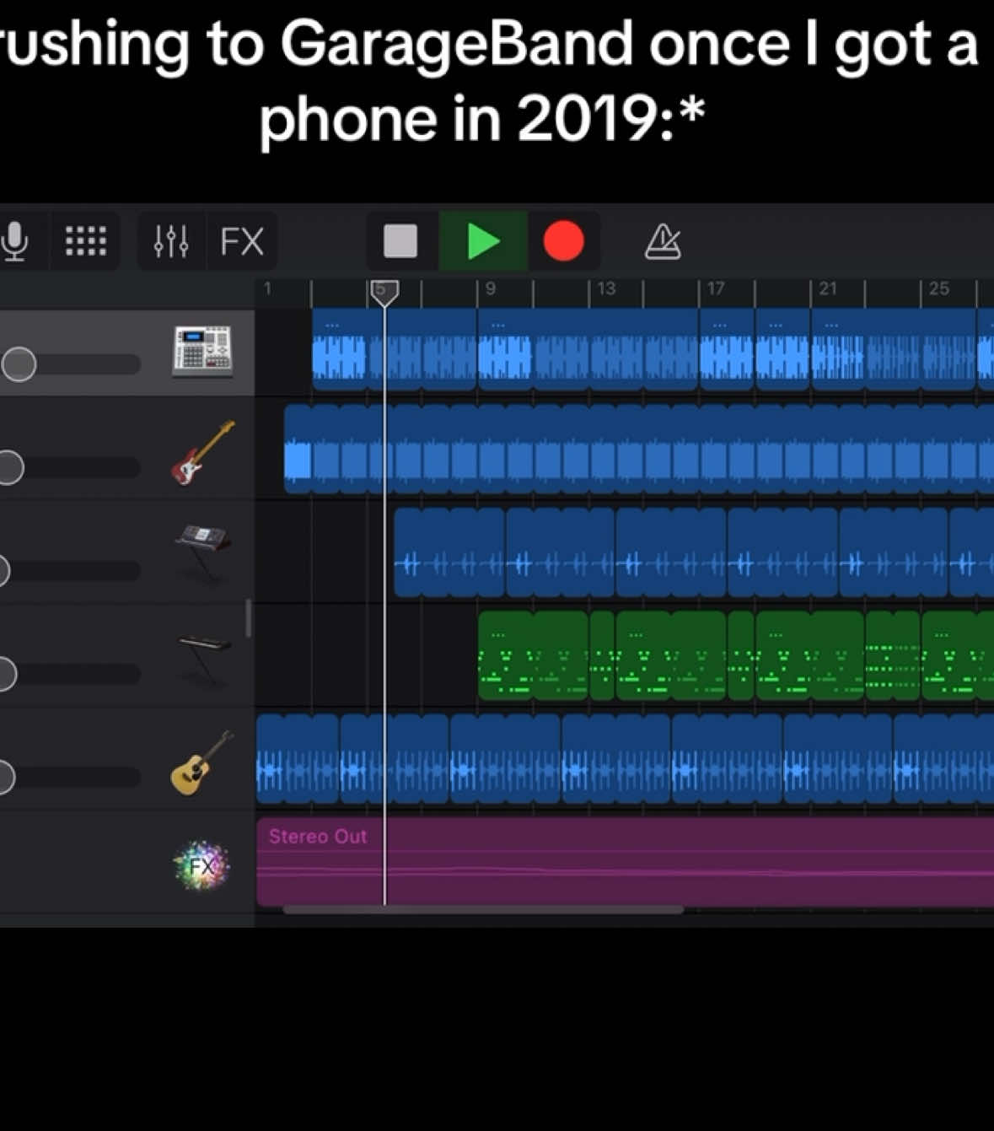Tap the microphone input icon

(14, 241)
